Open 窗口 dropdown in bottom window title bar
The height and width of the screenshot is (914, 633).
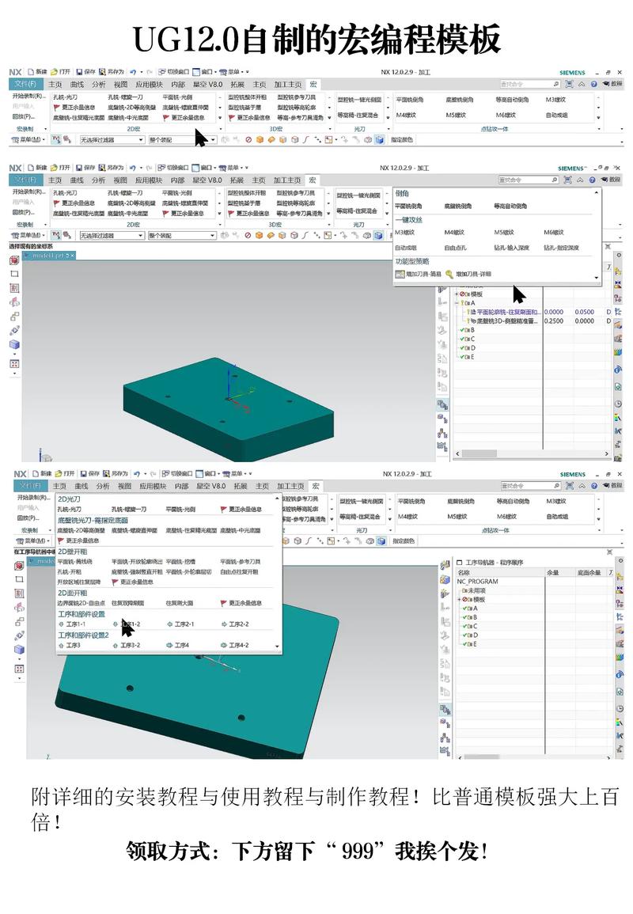tap(209, 473)
